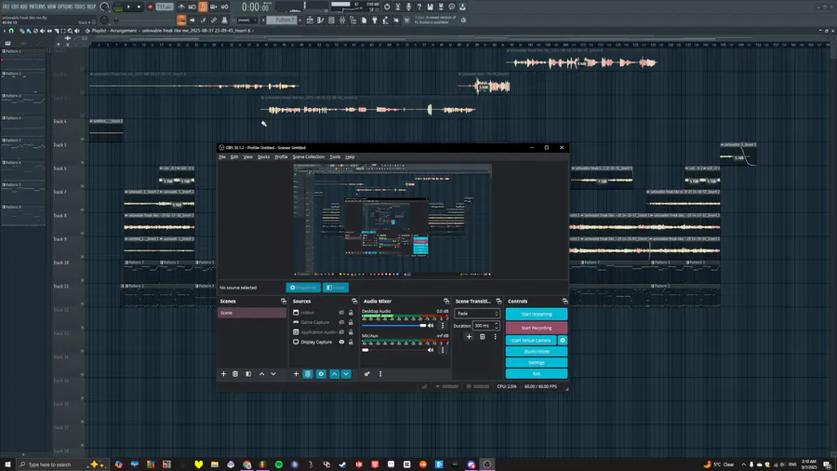Open Desktop Audio options three-dot menu
837x471 pixels.
442,325
